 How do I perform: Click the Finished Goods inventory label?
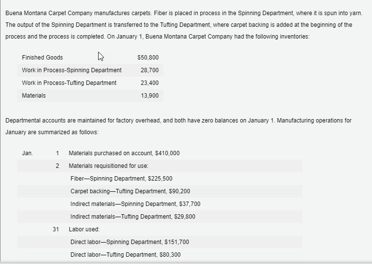(42, 58)
